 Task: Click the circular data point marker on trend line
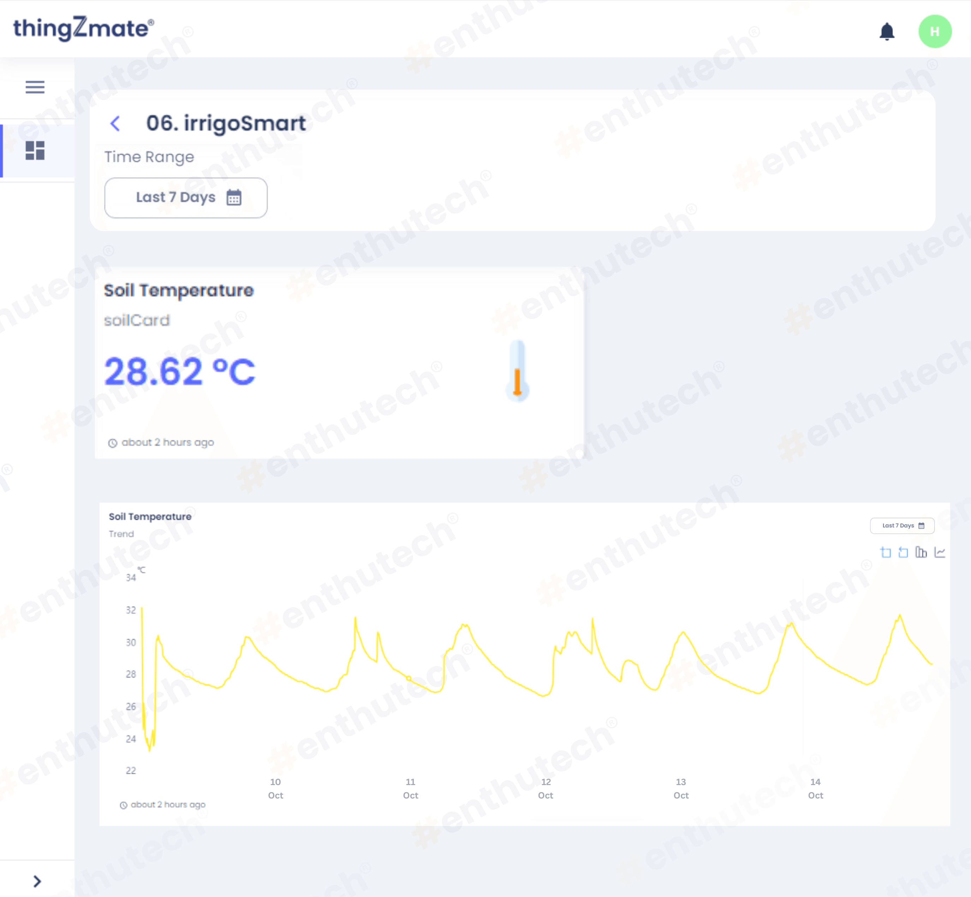pyautogui.click(x=409, y=678)
